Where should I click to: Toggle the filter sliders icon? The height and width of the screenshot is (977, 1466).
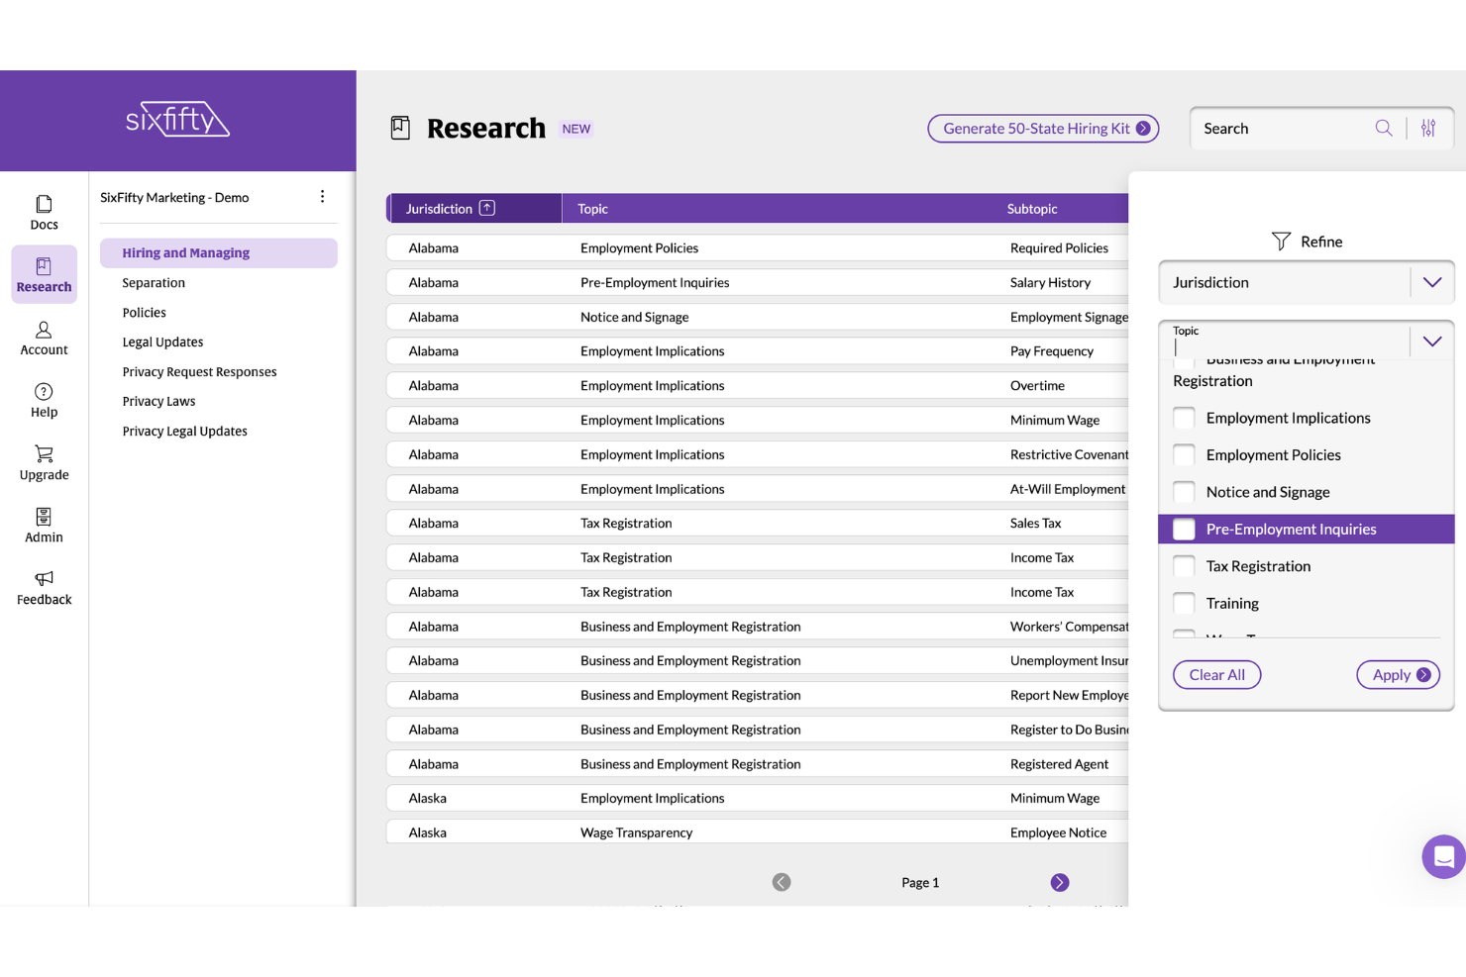coord(1428,128)
